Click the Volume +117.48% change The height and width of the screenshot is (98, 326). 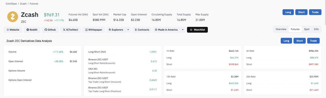[58, 52]
